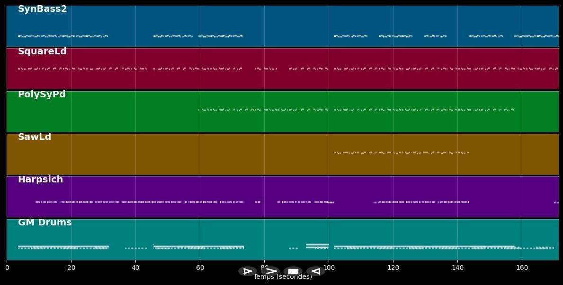Click the 20 seconds axis tick label

click(x=71, y=268)
